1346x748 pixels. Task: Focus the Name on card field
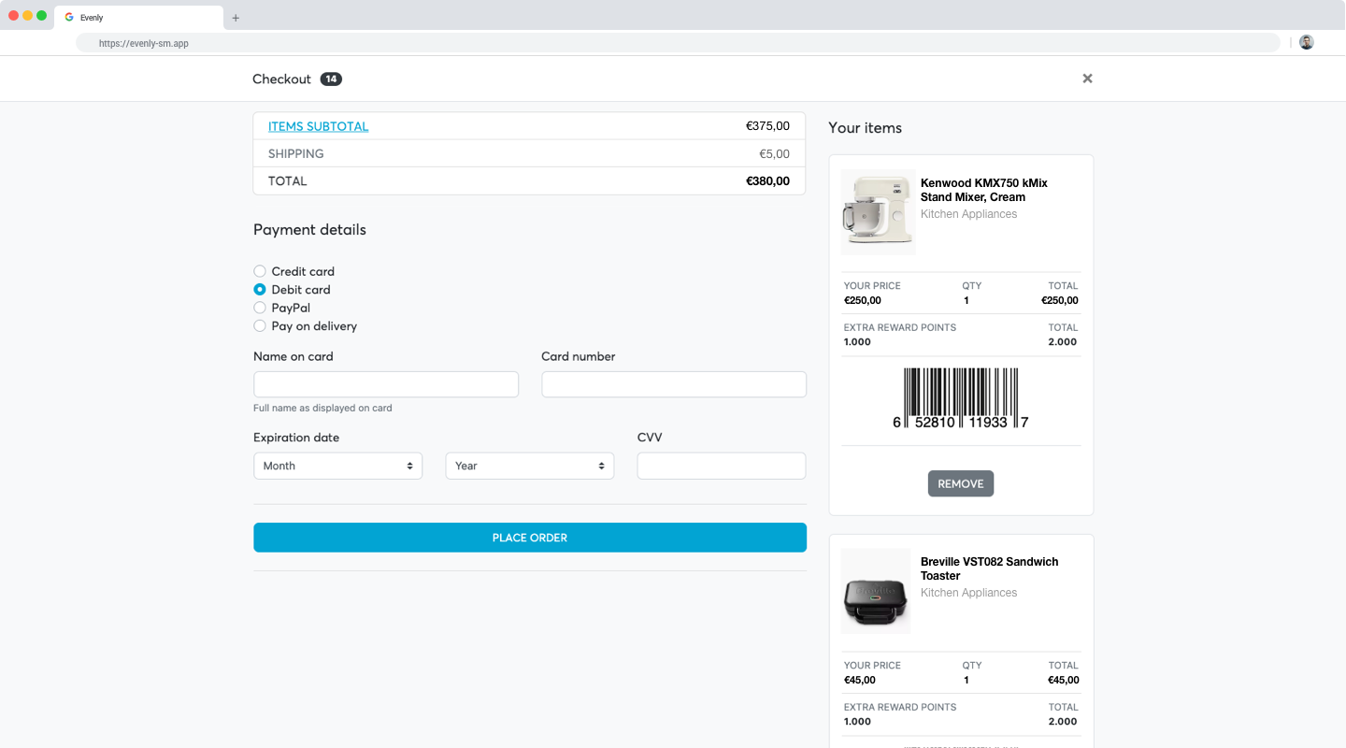point(386,384)
